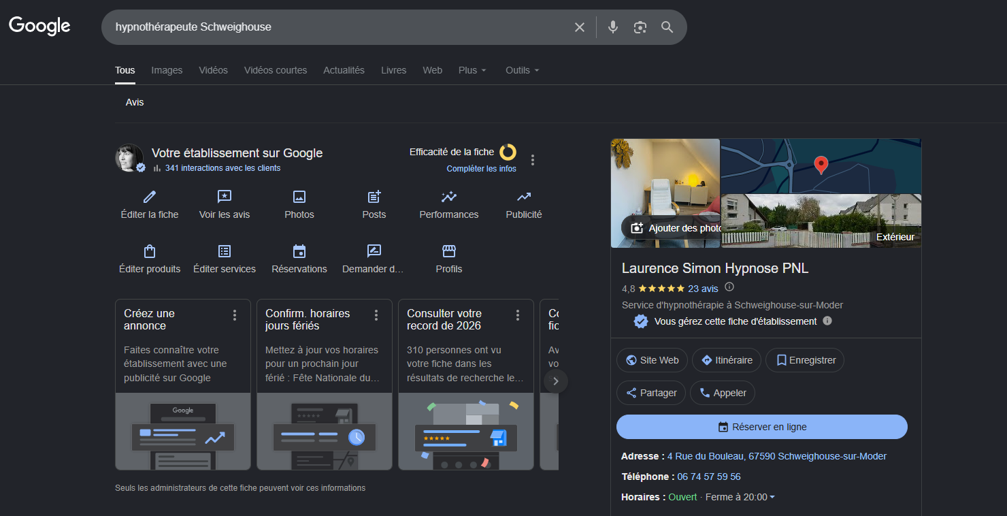Viewport: 1007px width, 516px height.
Task: Click the blue verified badge next to 'Vous gérez'
Action: (641, 321)
